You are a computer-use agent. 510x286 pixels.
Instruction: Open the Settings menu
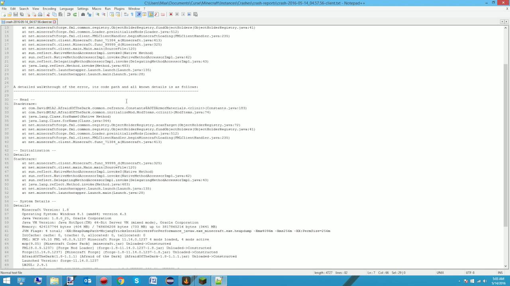point(83,8)
